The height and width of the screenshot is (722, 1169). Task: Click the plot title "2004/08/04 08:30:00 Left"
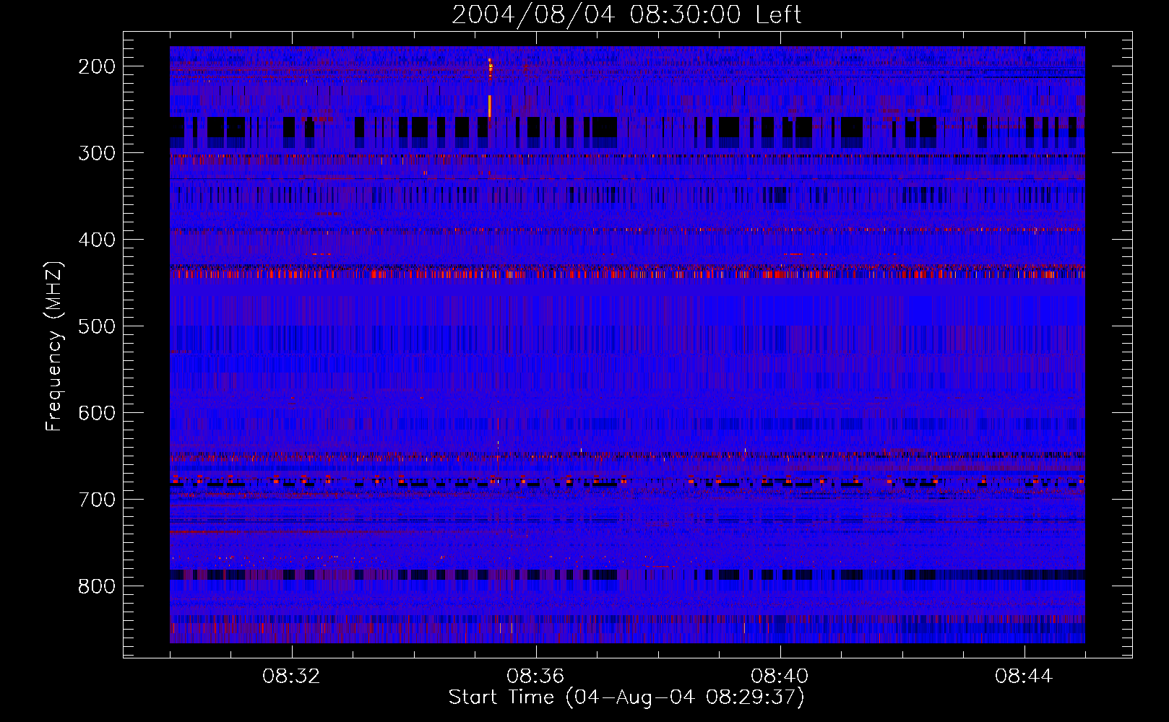point(626,14)
